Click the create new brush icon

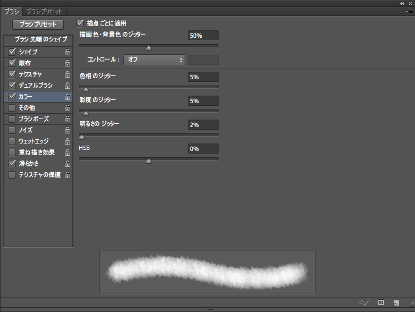click(396, 303)
